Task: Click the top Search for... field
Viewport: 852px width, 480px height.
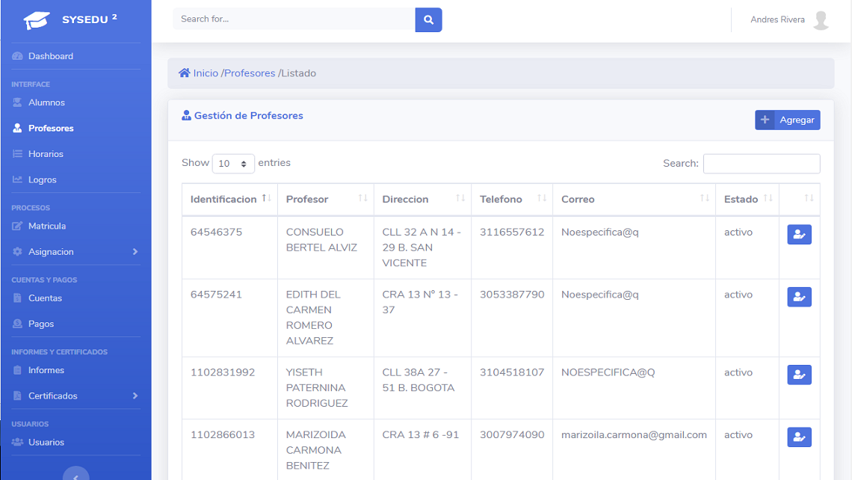Action: (x=294, y=19)
